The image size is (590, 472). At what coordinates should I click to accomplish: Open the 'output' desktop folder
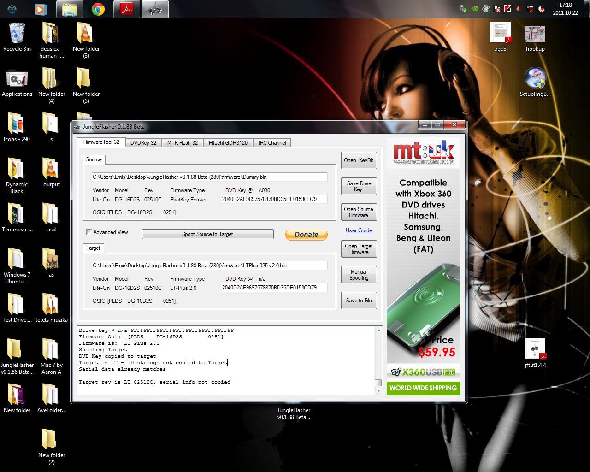click(x=51, y=172)
